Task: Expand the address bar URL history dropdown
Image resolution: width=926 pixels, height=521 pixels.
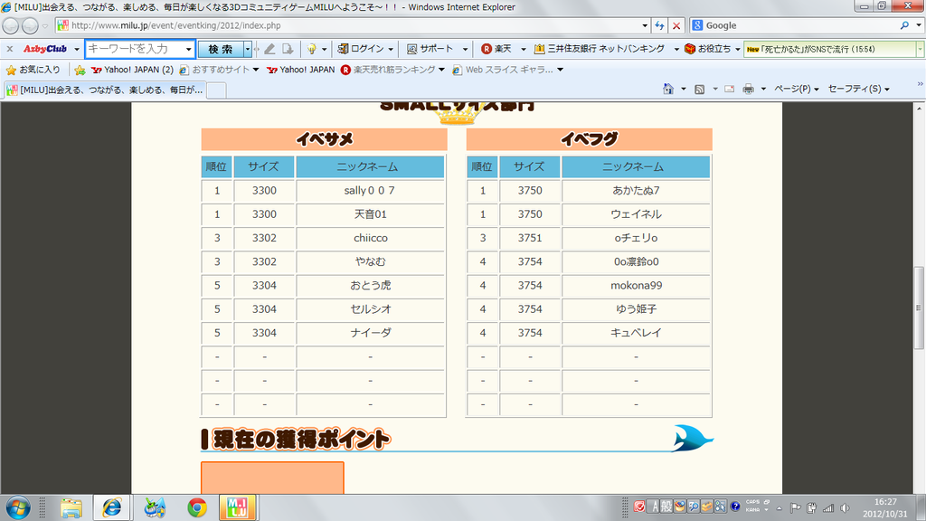Action: [x=644, y=26]
